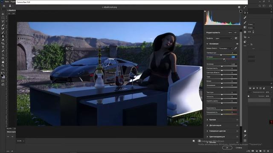Select the Spot Removal tool in Camera Raw
This screenshot has width=273, height=153.
245,17
